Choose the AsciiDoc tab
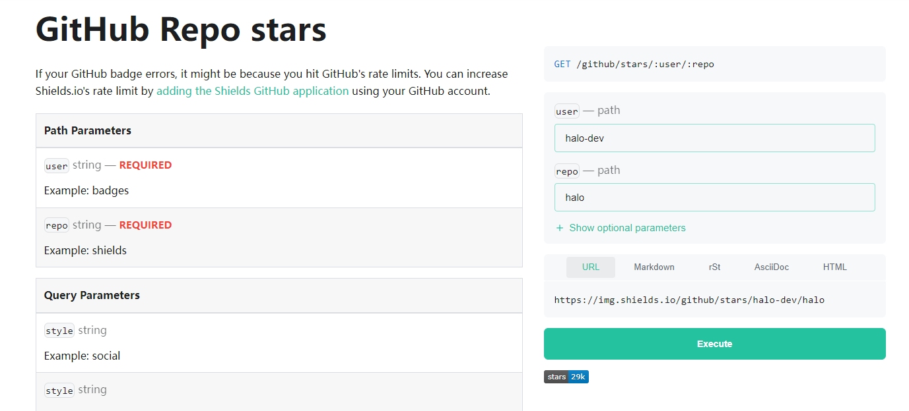 click(x=771, y=267)
